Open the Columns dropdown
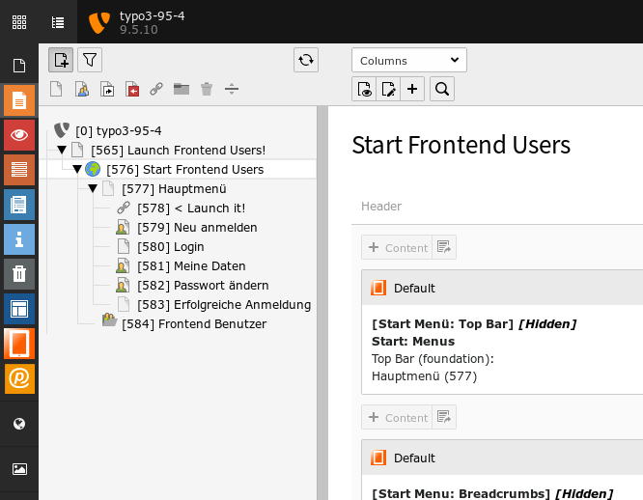This screenshot has width=643, height=500. point(409,60)
